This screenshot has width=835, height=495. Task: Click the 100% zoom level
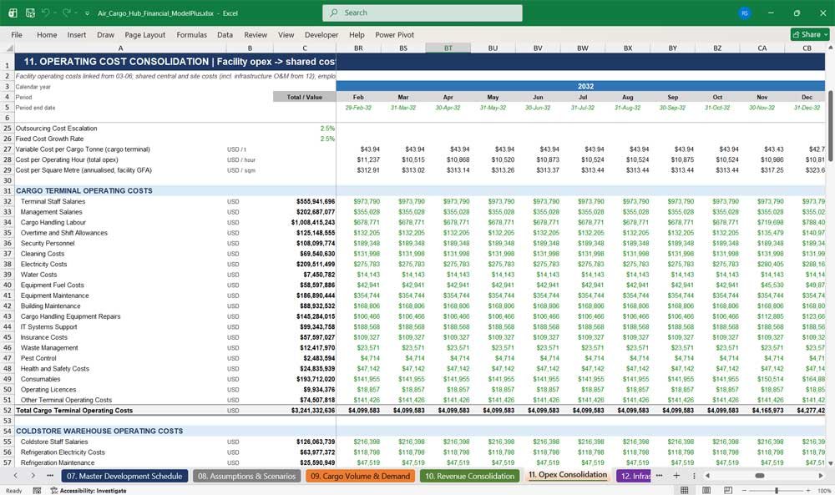(x=824, y=490)
